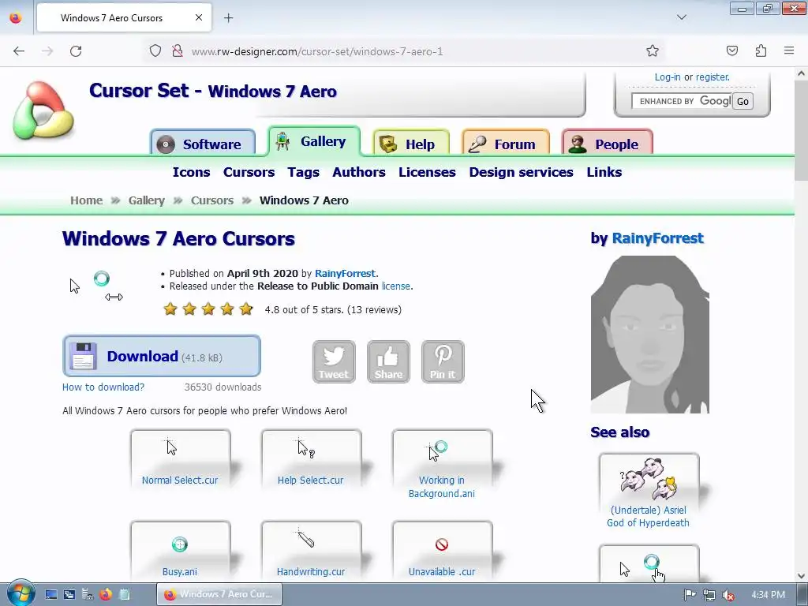
Task: Open Unavailable .cur cursor
Action: click(442, 550)
